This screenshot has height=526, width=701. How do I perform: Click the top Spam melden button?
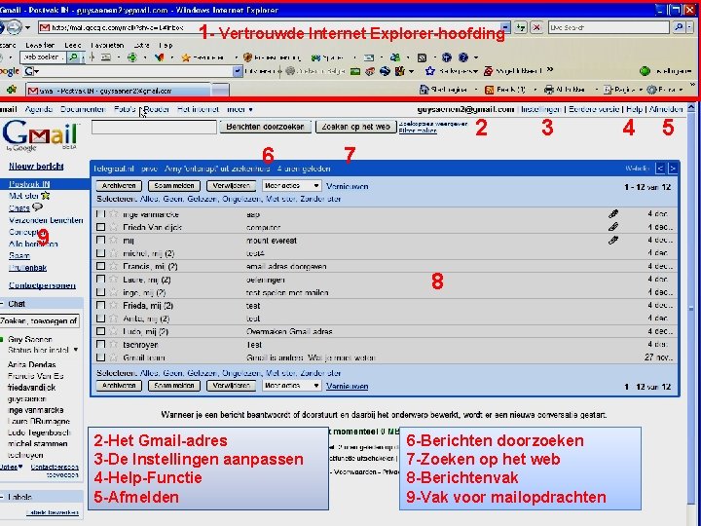(x=174, y=186)
